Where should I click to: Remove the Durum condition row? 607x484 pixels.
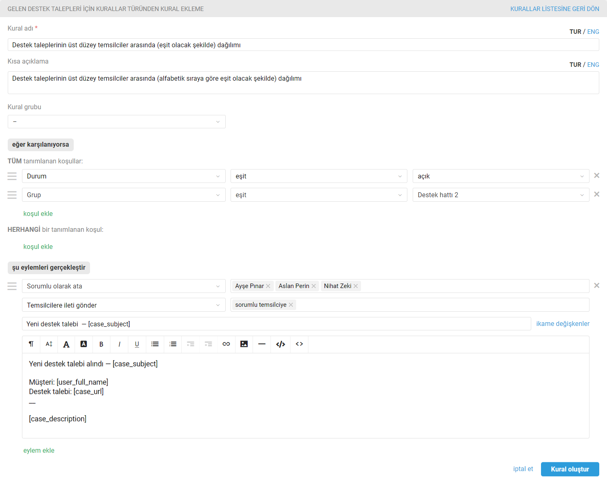[x=597, y=176]
